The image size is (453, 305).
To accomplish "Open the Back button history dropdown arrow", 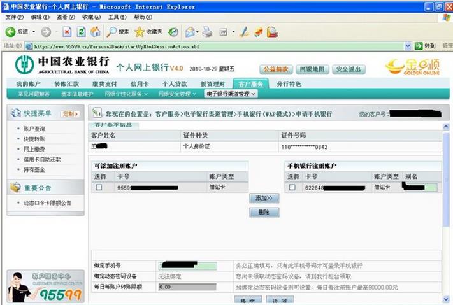I will [x=34, y=32].
